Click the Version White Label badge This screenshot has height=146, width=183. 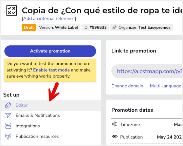[x=59, y=27]
